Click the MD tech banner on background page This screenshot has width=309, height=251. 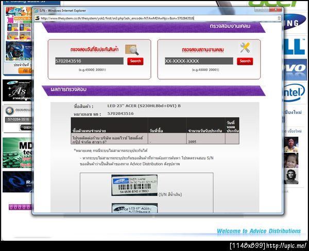(18, 153)
